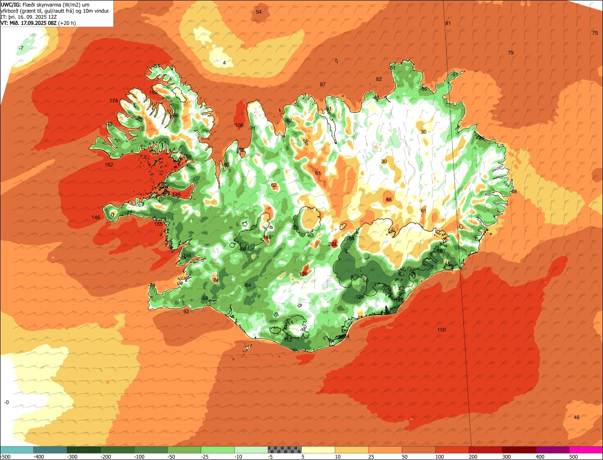
Task: Click the orange swatch between 25 and 50
Action: click(385, 449)
